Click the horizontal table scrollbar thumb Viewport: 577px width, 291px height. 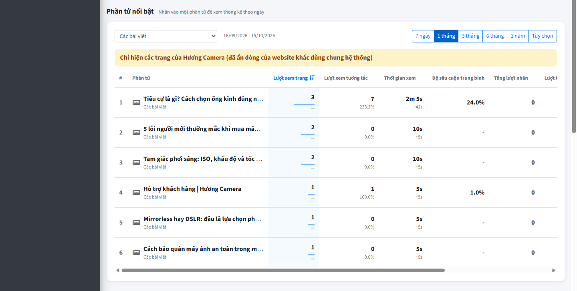pyautogui.click(x=283, y=270)
